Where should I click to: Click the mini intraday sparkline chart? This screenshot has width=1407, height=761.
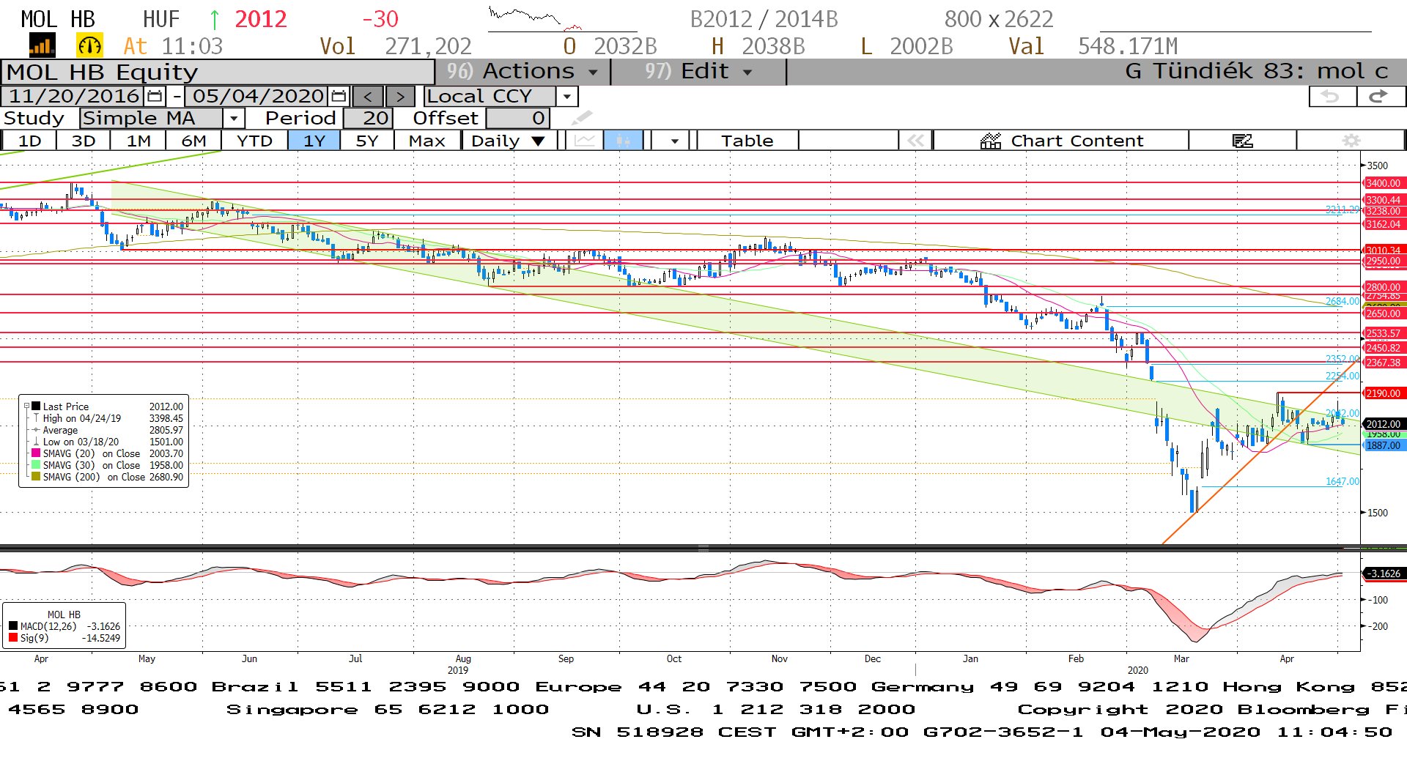click(x=562, y=19)
